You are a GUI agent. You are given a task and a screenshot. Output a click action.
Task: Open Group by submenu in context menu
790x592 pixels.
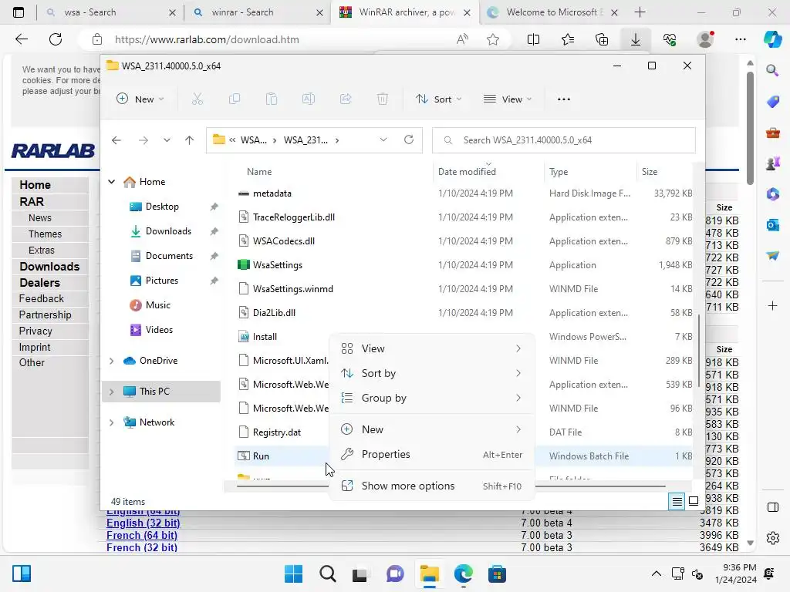coord(431,398)
